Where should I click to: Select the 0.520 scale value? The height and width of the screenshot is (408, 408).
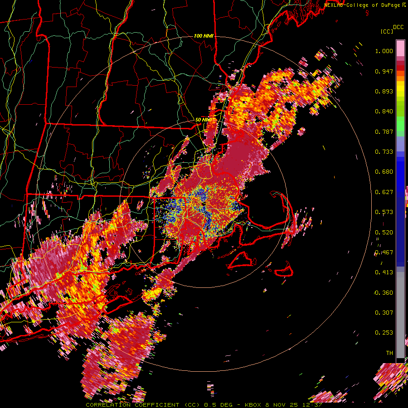(384, 233)
